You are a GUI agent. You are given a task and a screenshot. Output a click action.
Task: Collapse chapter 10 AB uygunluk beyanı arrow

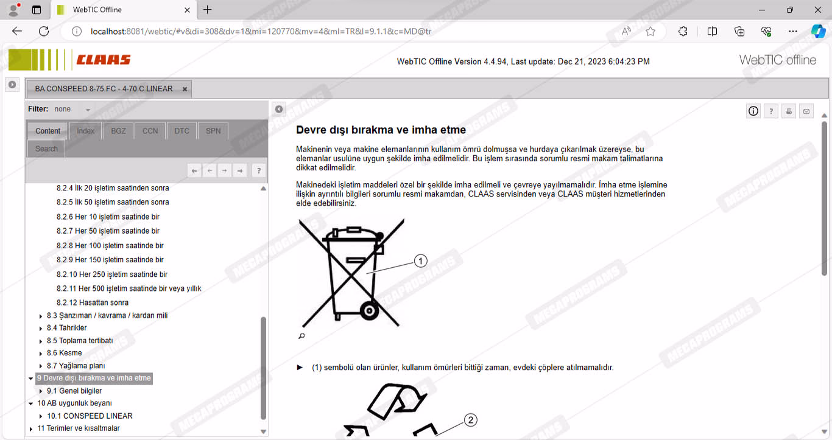tap(31, 403)
